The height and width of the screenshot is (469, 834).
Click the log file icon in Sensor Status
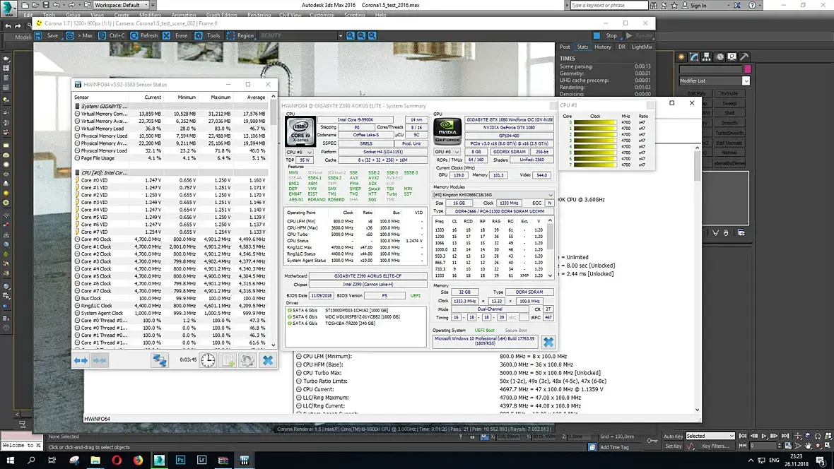pyautogui.click(x=228, y=360)
